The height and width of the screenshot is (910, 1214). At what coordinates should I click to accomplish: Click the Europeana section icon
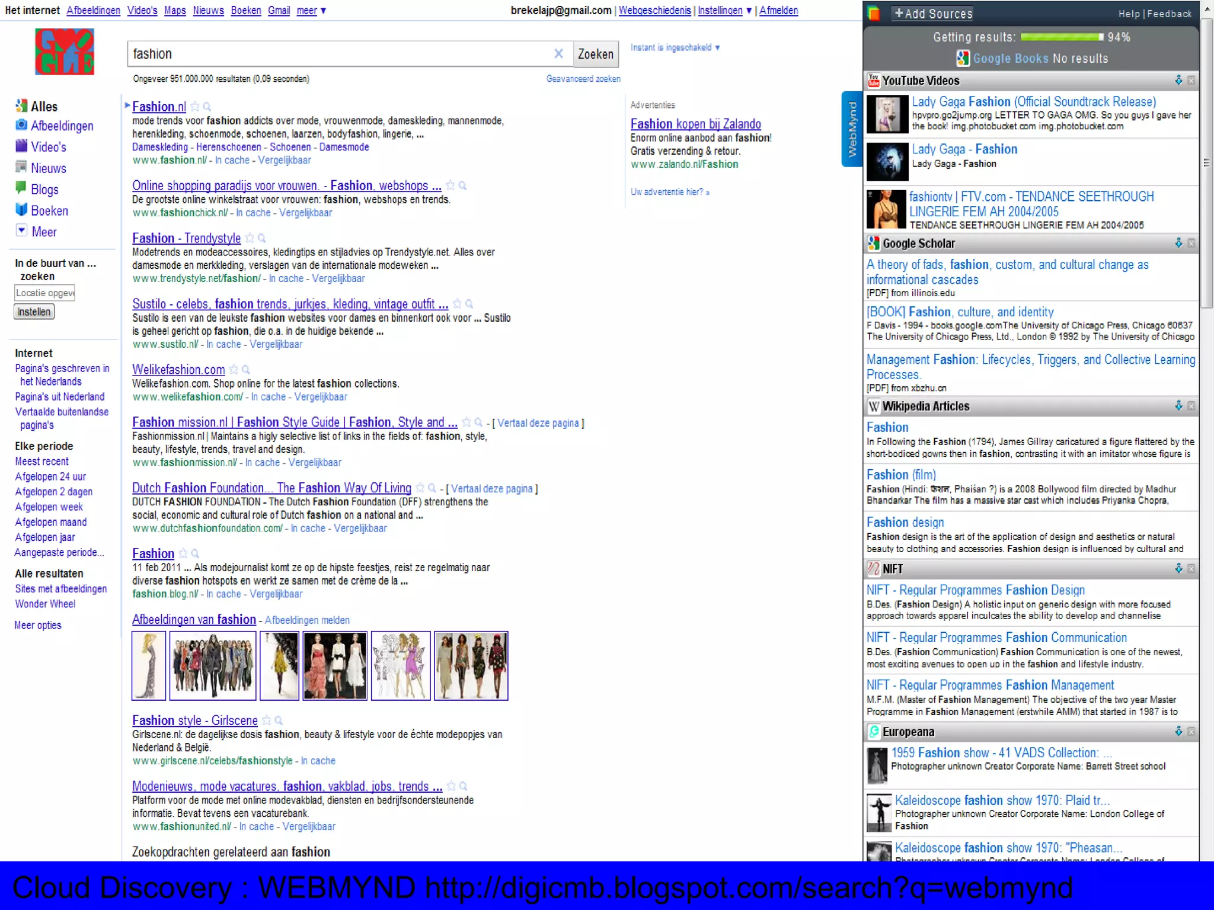point(874,732)
